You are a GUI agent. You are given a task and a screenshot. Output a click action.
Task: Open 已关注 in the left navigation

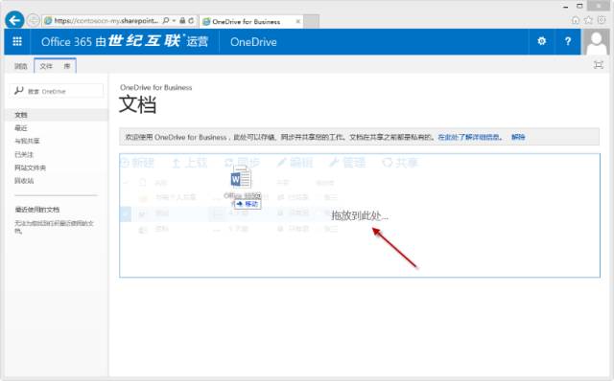(24, 154)
